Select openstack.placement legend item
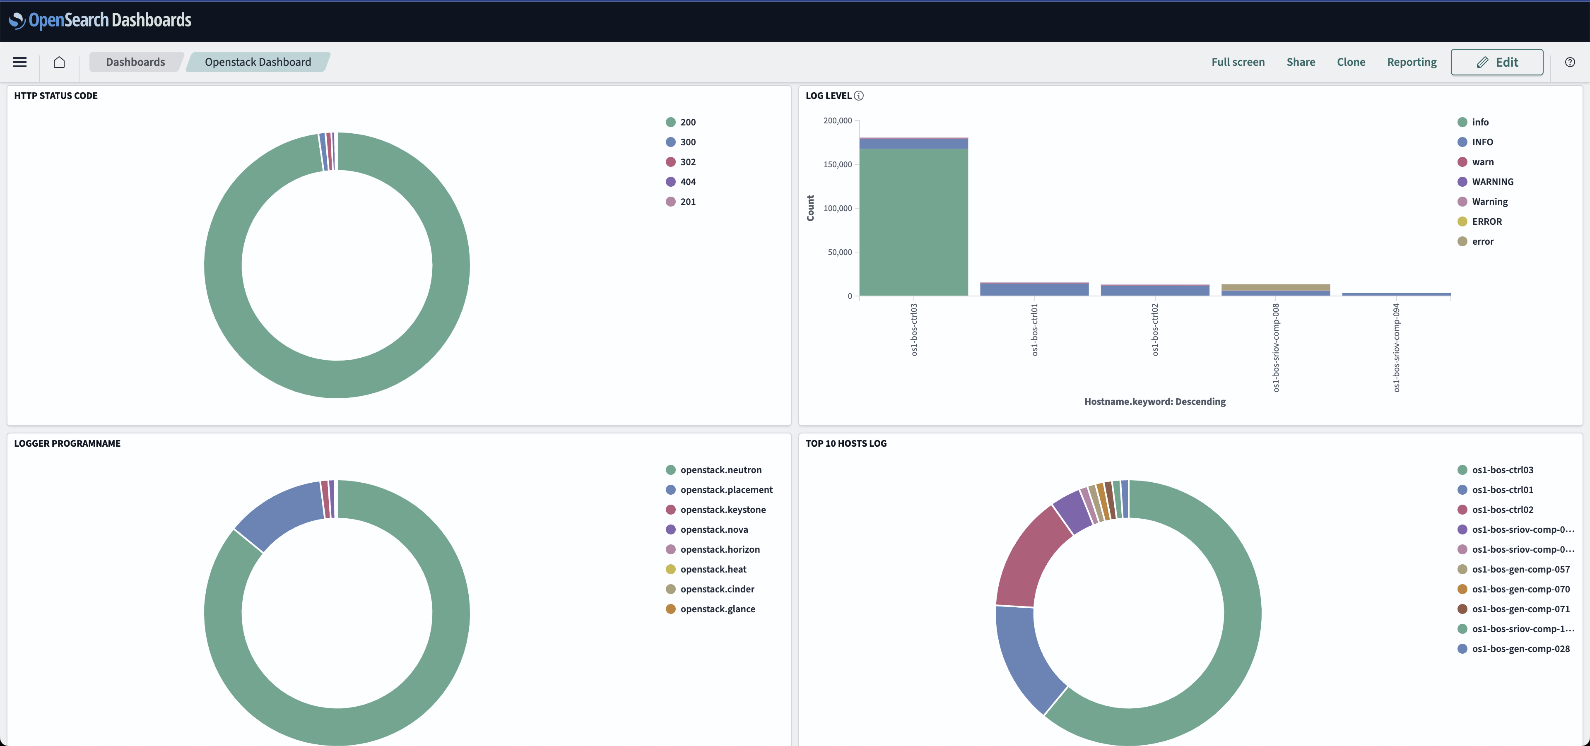The height and width of the screenshot is (746, 1590). click(719, 489)
